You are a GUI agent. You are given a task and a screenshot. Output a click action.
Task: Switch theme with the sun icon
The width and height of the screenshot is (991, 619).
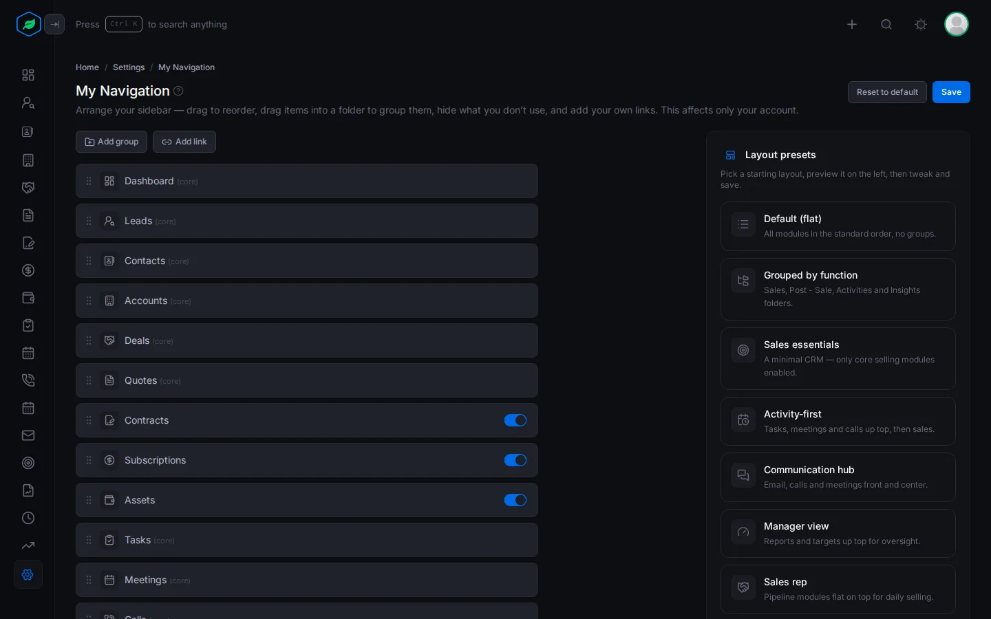click(x=921, y=25)
